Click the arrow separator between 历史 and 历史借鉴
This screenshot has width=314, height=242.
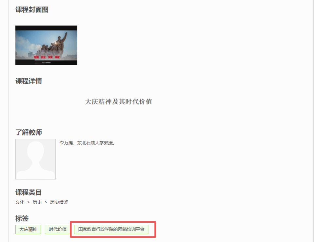tap(46, 202)
